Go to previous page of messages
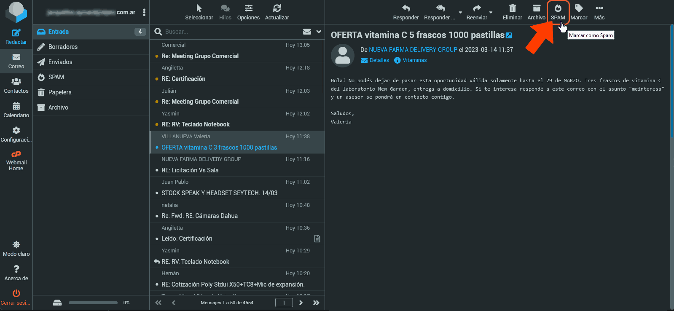 click(173, 303)
